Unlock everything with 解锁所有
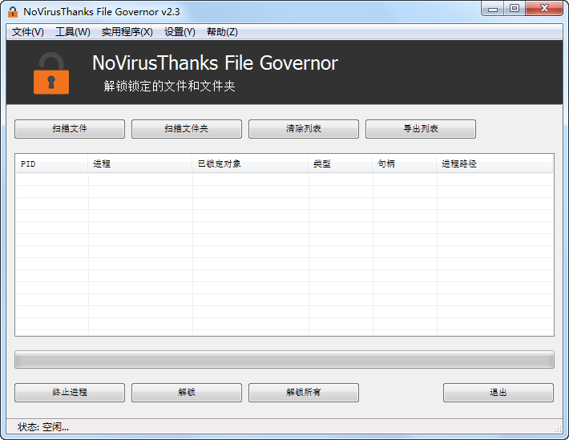 pyautogui.click(x=303, y=393)
